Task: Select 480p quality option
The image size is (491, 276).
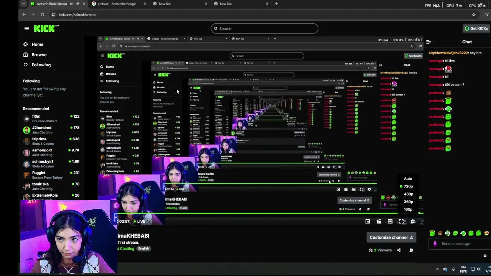Action: [x=408, y=194]
